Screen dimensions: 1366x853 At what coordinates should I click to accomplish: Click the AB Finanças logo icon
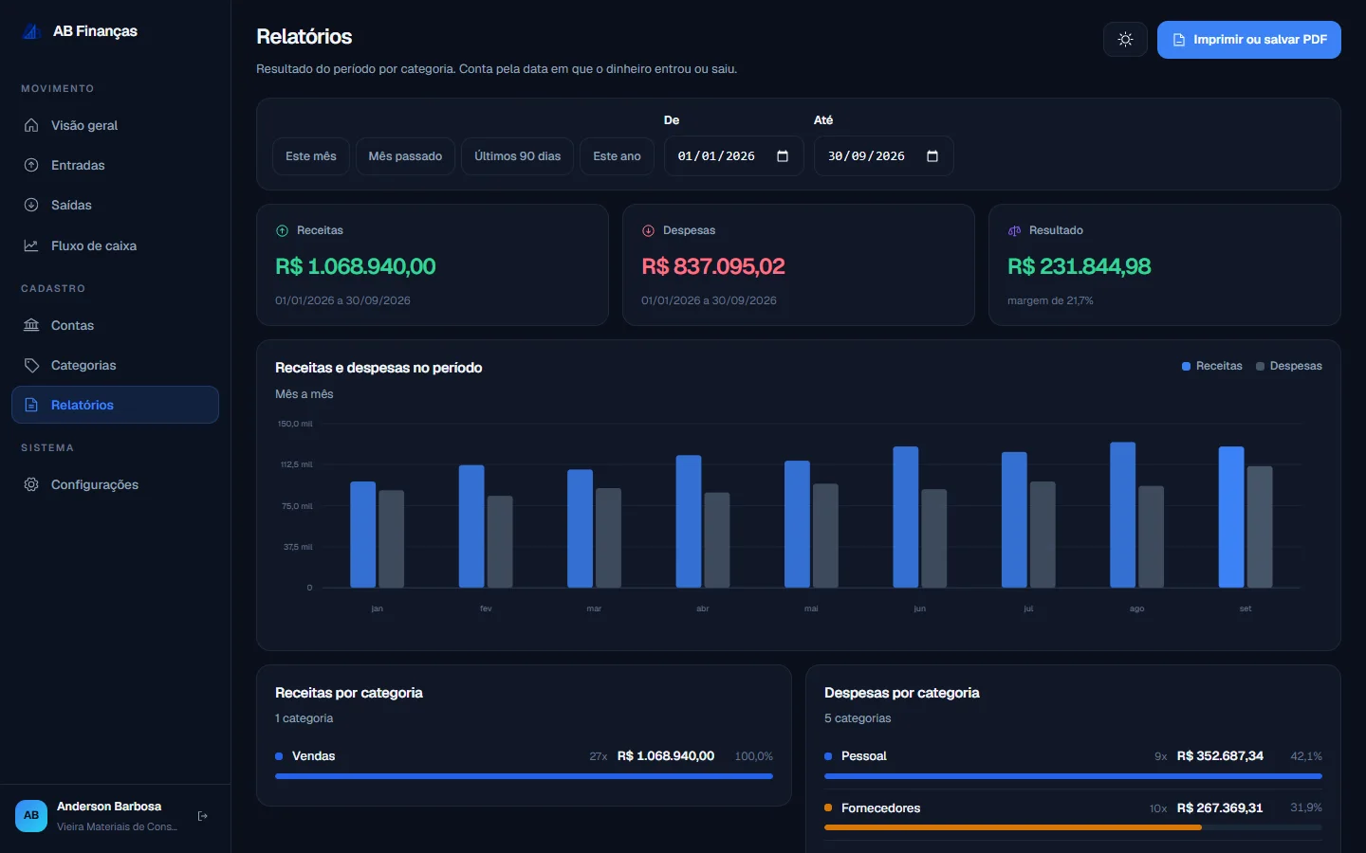(31, 31)
